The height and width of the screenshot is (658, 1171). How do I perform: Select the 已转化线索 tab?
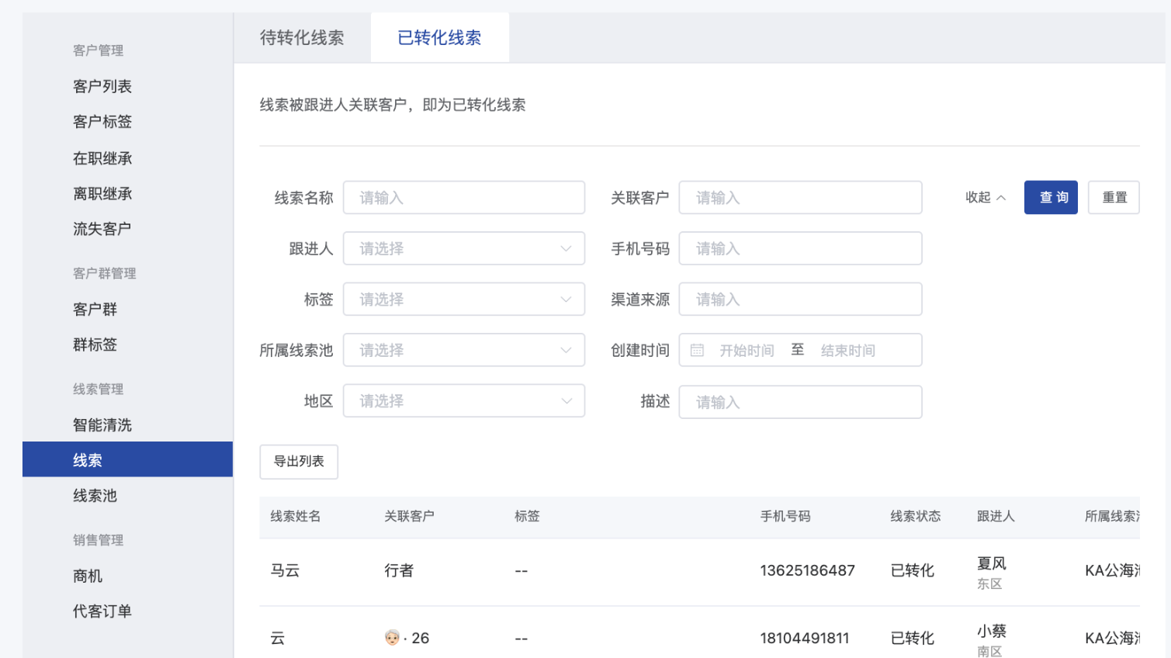click(439, 37)
